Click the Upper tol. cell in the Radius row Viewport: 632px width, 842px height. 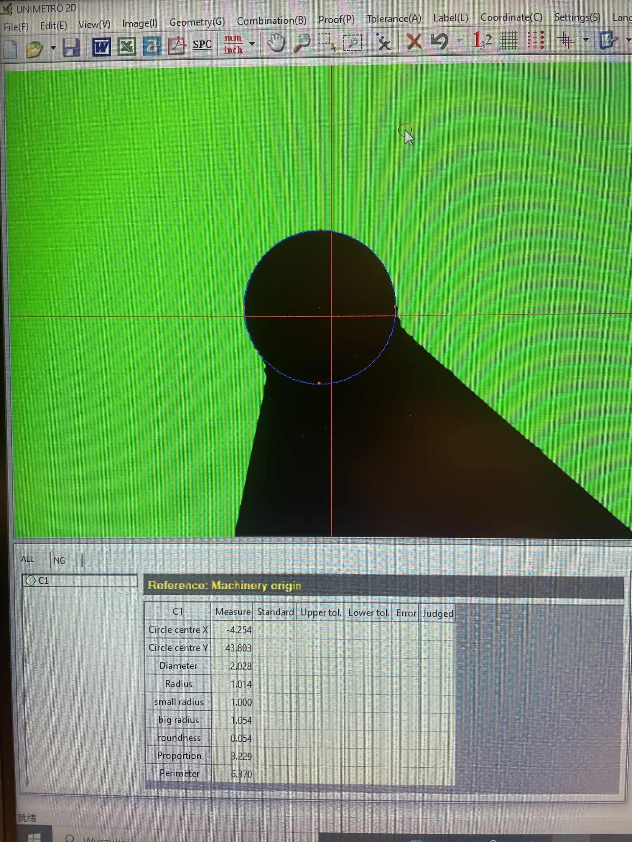tap(321, 684)
